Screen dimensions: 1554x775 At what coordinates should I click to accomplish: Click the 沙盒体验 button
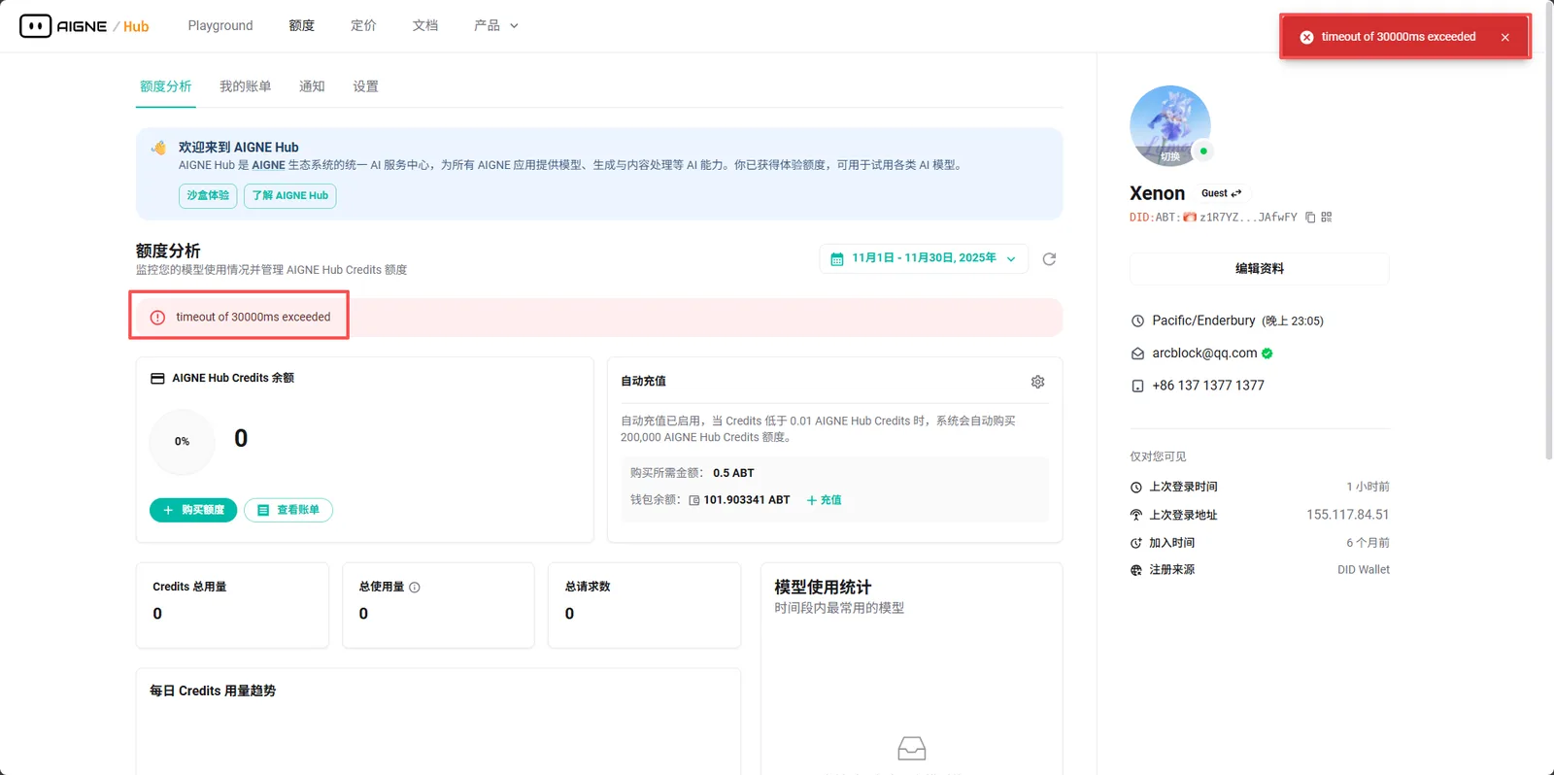[x=208, y=195]
